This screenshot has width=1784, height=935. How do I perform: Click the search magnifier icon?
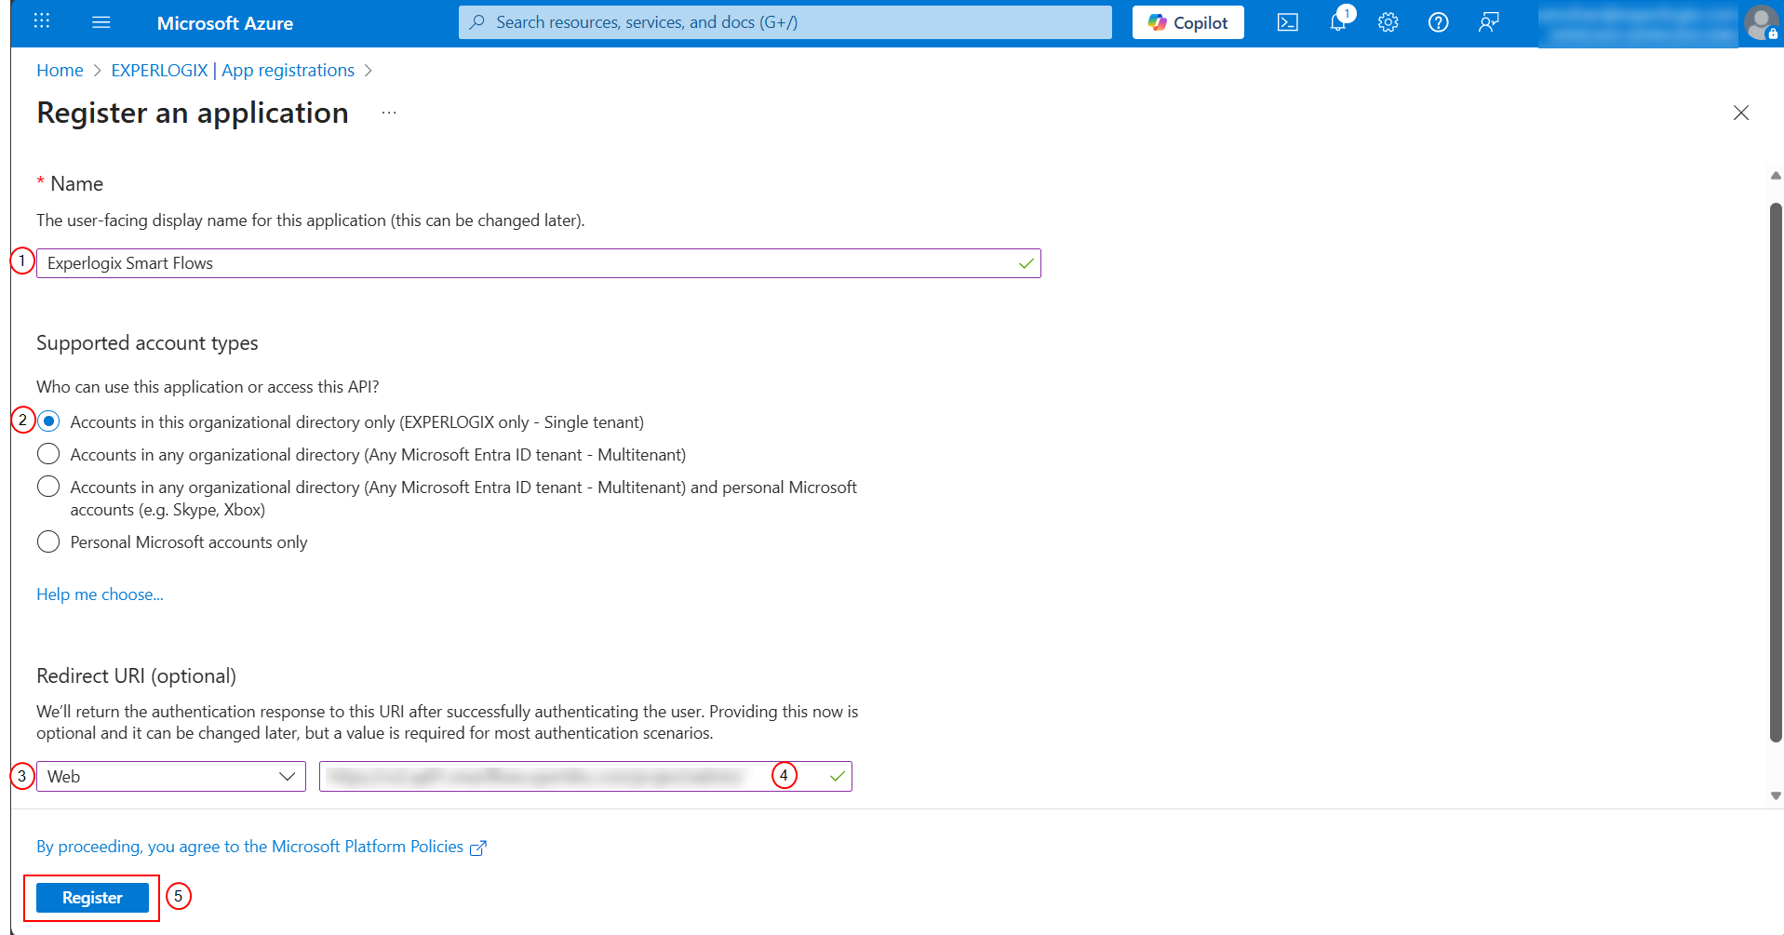point(477,22)
